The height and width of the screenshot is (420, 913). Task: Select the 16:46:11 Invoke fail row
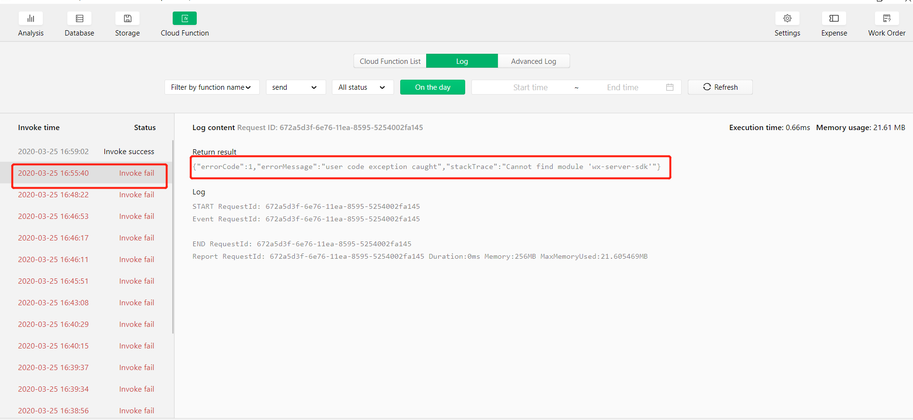point(86,259)
